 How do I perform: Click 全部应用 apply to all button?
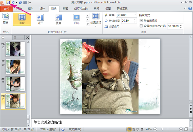coord(112,26)
